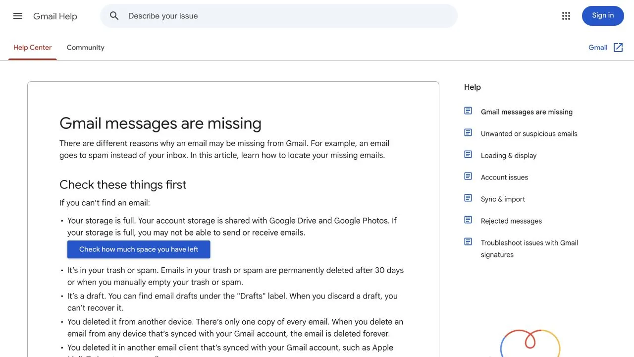Open the hamburger main menu
The height and width of the screenshot is (357, 634).
click(18, 16)
